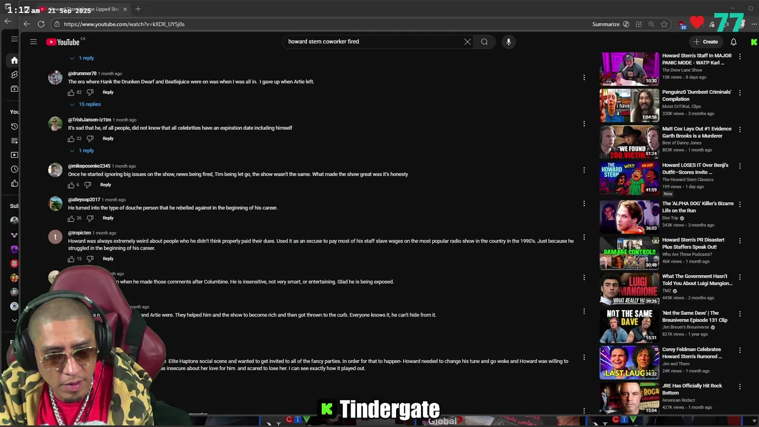Go back with the browser arrow
759x427 pixels.
[27, 24]
